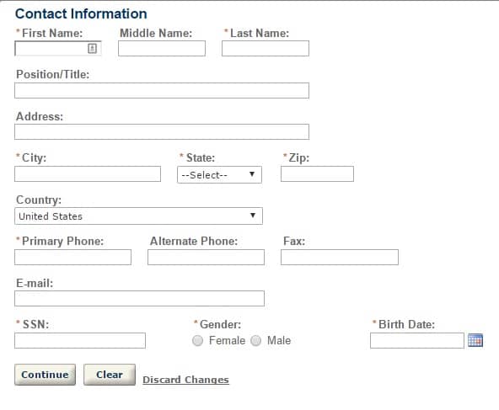The width and height of the screenshot is (499, 410).
Task: Click into the Position/Title field
Action: [162, 91]
